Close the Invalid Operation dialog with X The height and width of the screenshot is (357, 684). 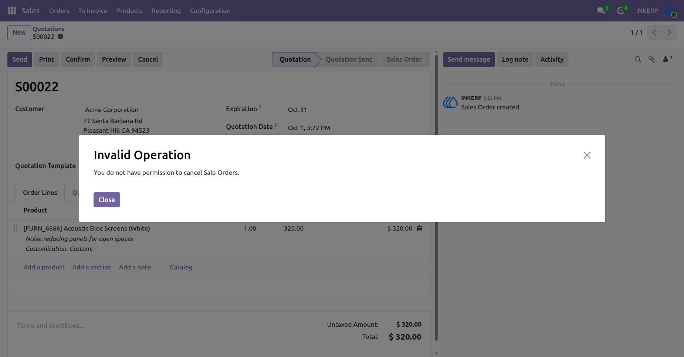point(587,155)
